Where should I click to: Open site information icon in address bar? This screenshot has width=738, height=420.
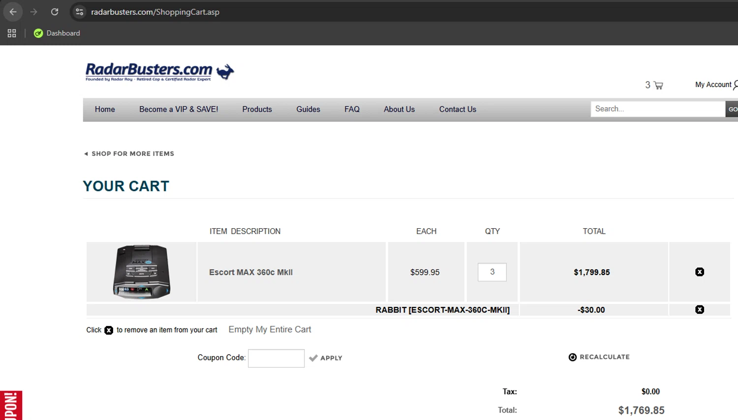pos(80,12)
